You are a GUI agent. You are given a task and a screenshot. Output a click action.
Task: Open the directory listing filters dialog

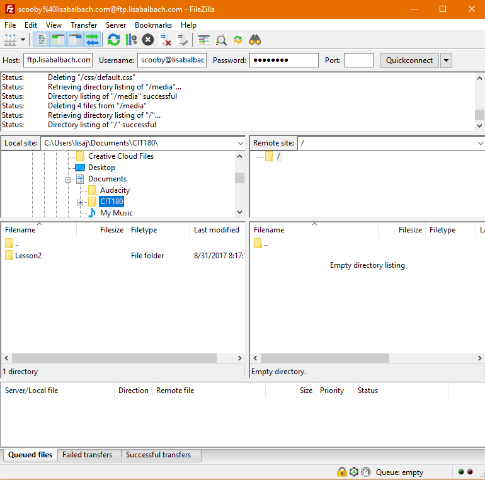pyautogui.click(x=204, y=40)
